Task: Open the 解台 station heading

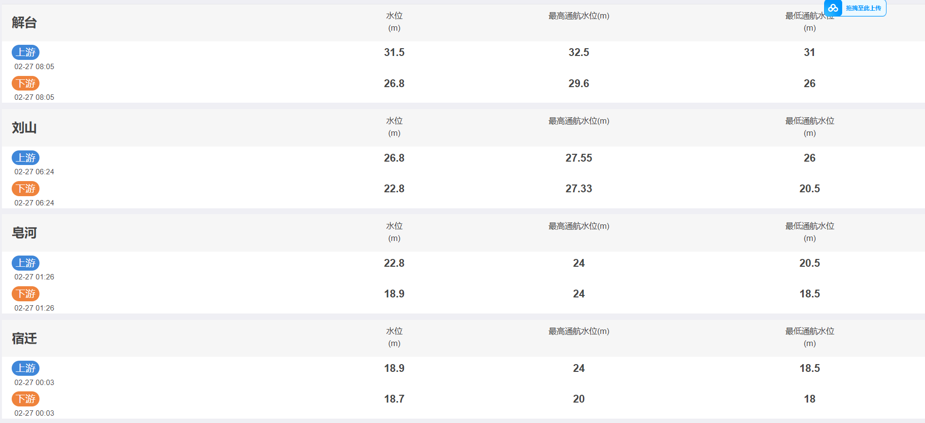Action: [24, 22]
